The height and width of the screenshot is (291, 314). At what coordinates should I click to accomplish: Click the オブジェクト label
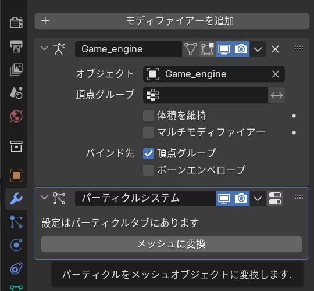pyautogui.click(x=105, y=74)
